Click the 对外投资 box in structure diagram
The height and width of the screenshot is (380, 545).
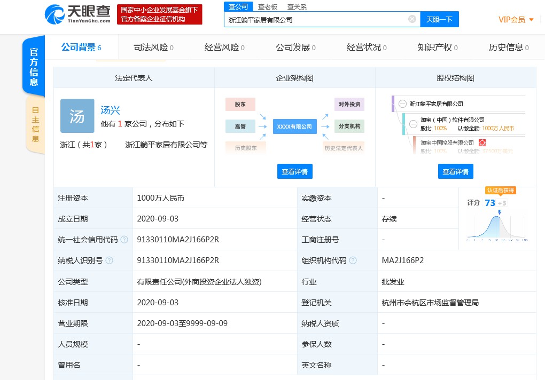349,104
